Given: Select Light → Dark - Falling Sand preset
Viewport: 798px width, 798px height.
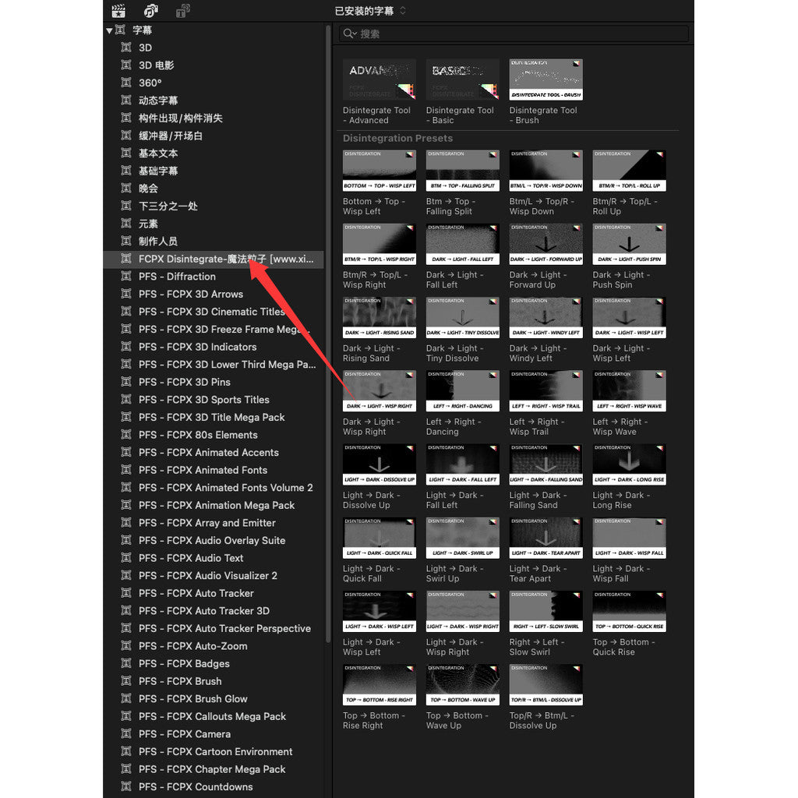Looking at the screenshot, I should click(x=546, y=464).
